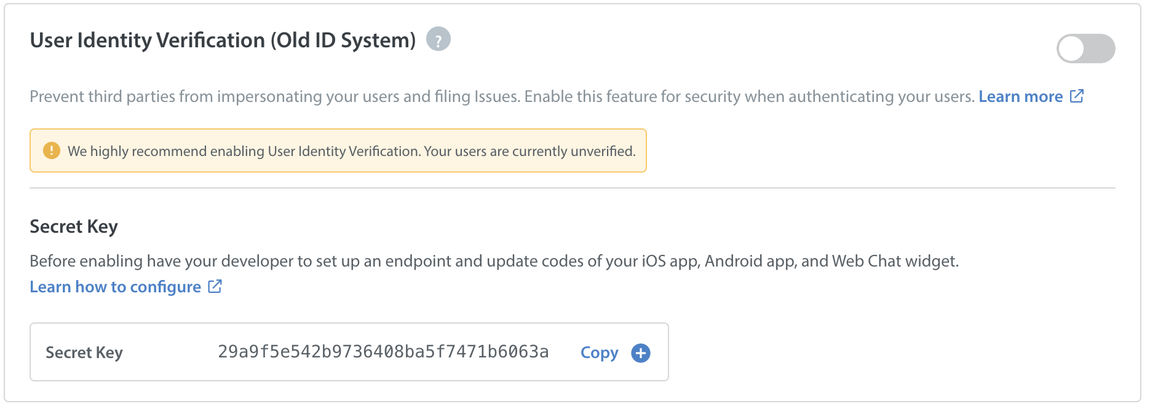Click the bold Secret Key section heading

pyautogui.click(x=74, y=227)
